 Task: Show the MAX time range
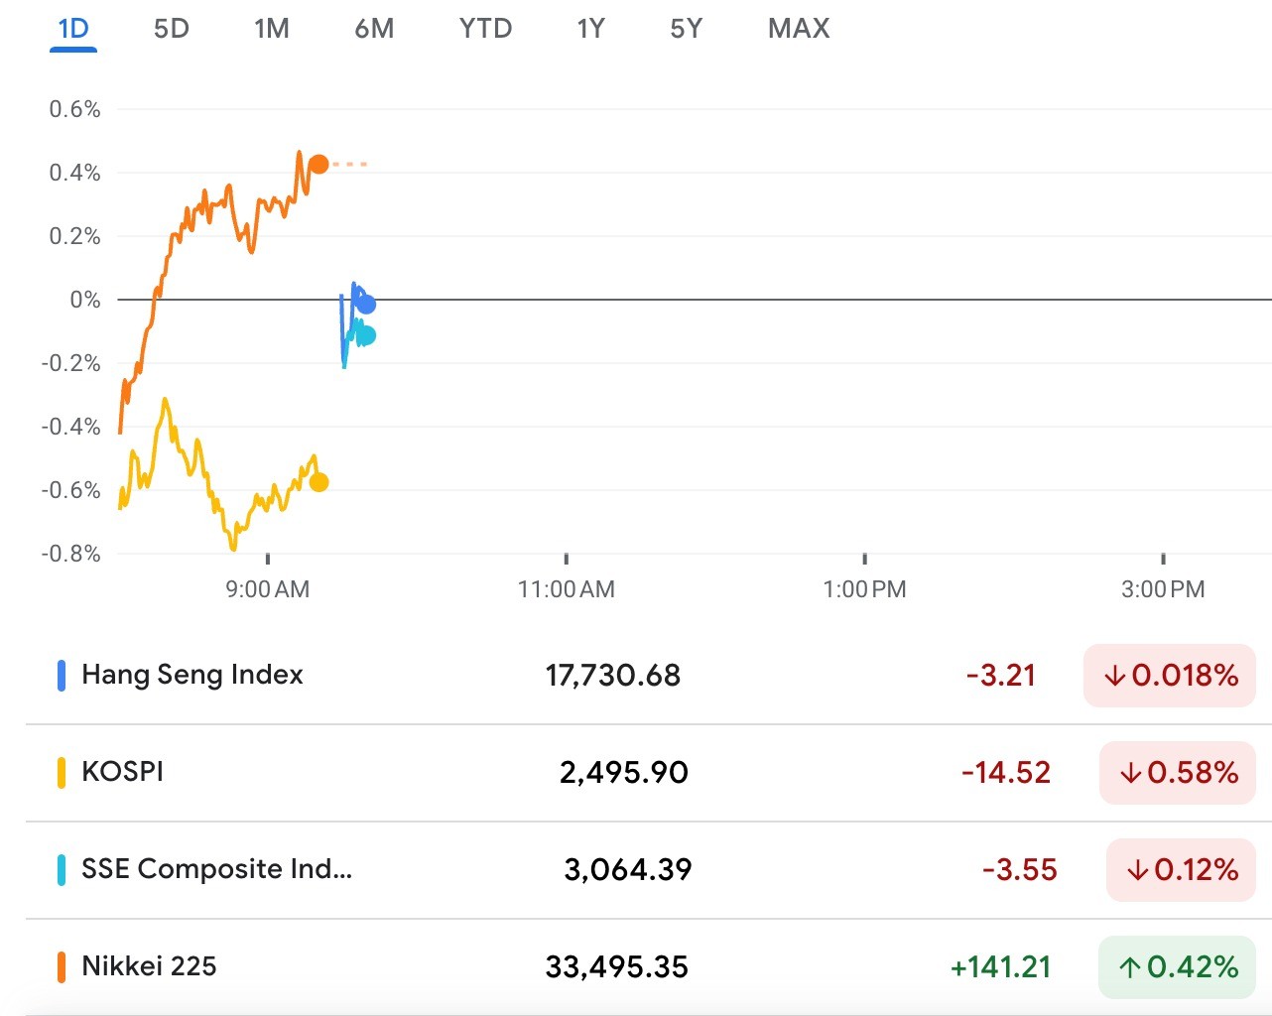coord(799,29)
